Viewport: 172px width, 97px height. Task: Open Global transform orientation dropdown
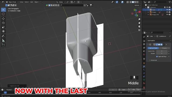pyautogui.click(x=61, y=2)
